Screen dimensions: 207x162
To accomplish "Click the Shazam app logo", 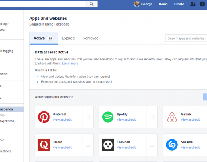I will [172, 145].
